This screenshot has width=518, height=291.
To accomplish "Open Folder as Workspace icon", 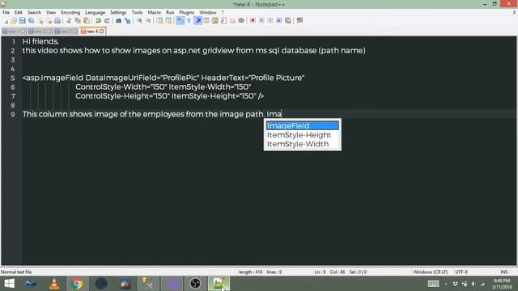I will pyautogui.click(x=232, y=21).
